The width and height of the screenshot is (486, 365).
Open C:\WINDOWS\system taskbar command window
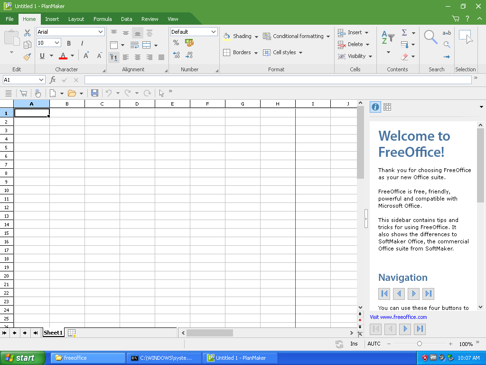point(164,358)
